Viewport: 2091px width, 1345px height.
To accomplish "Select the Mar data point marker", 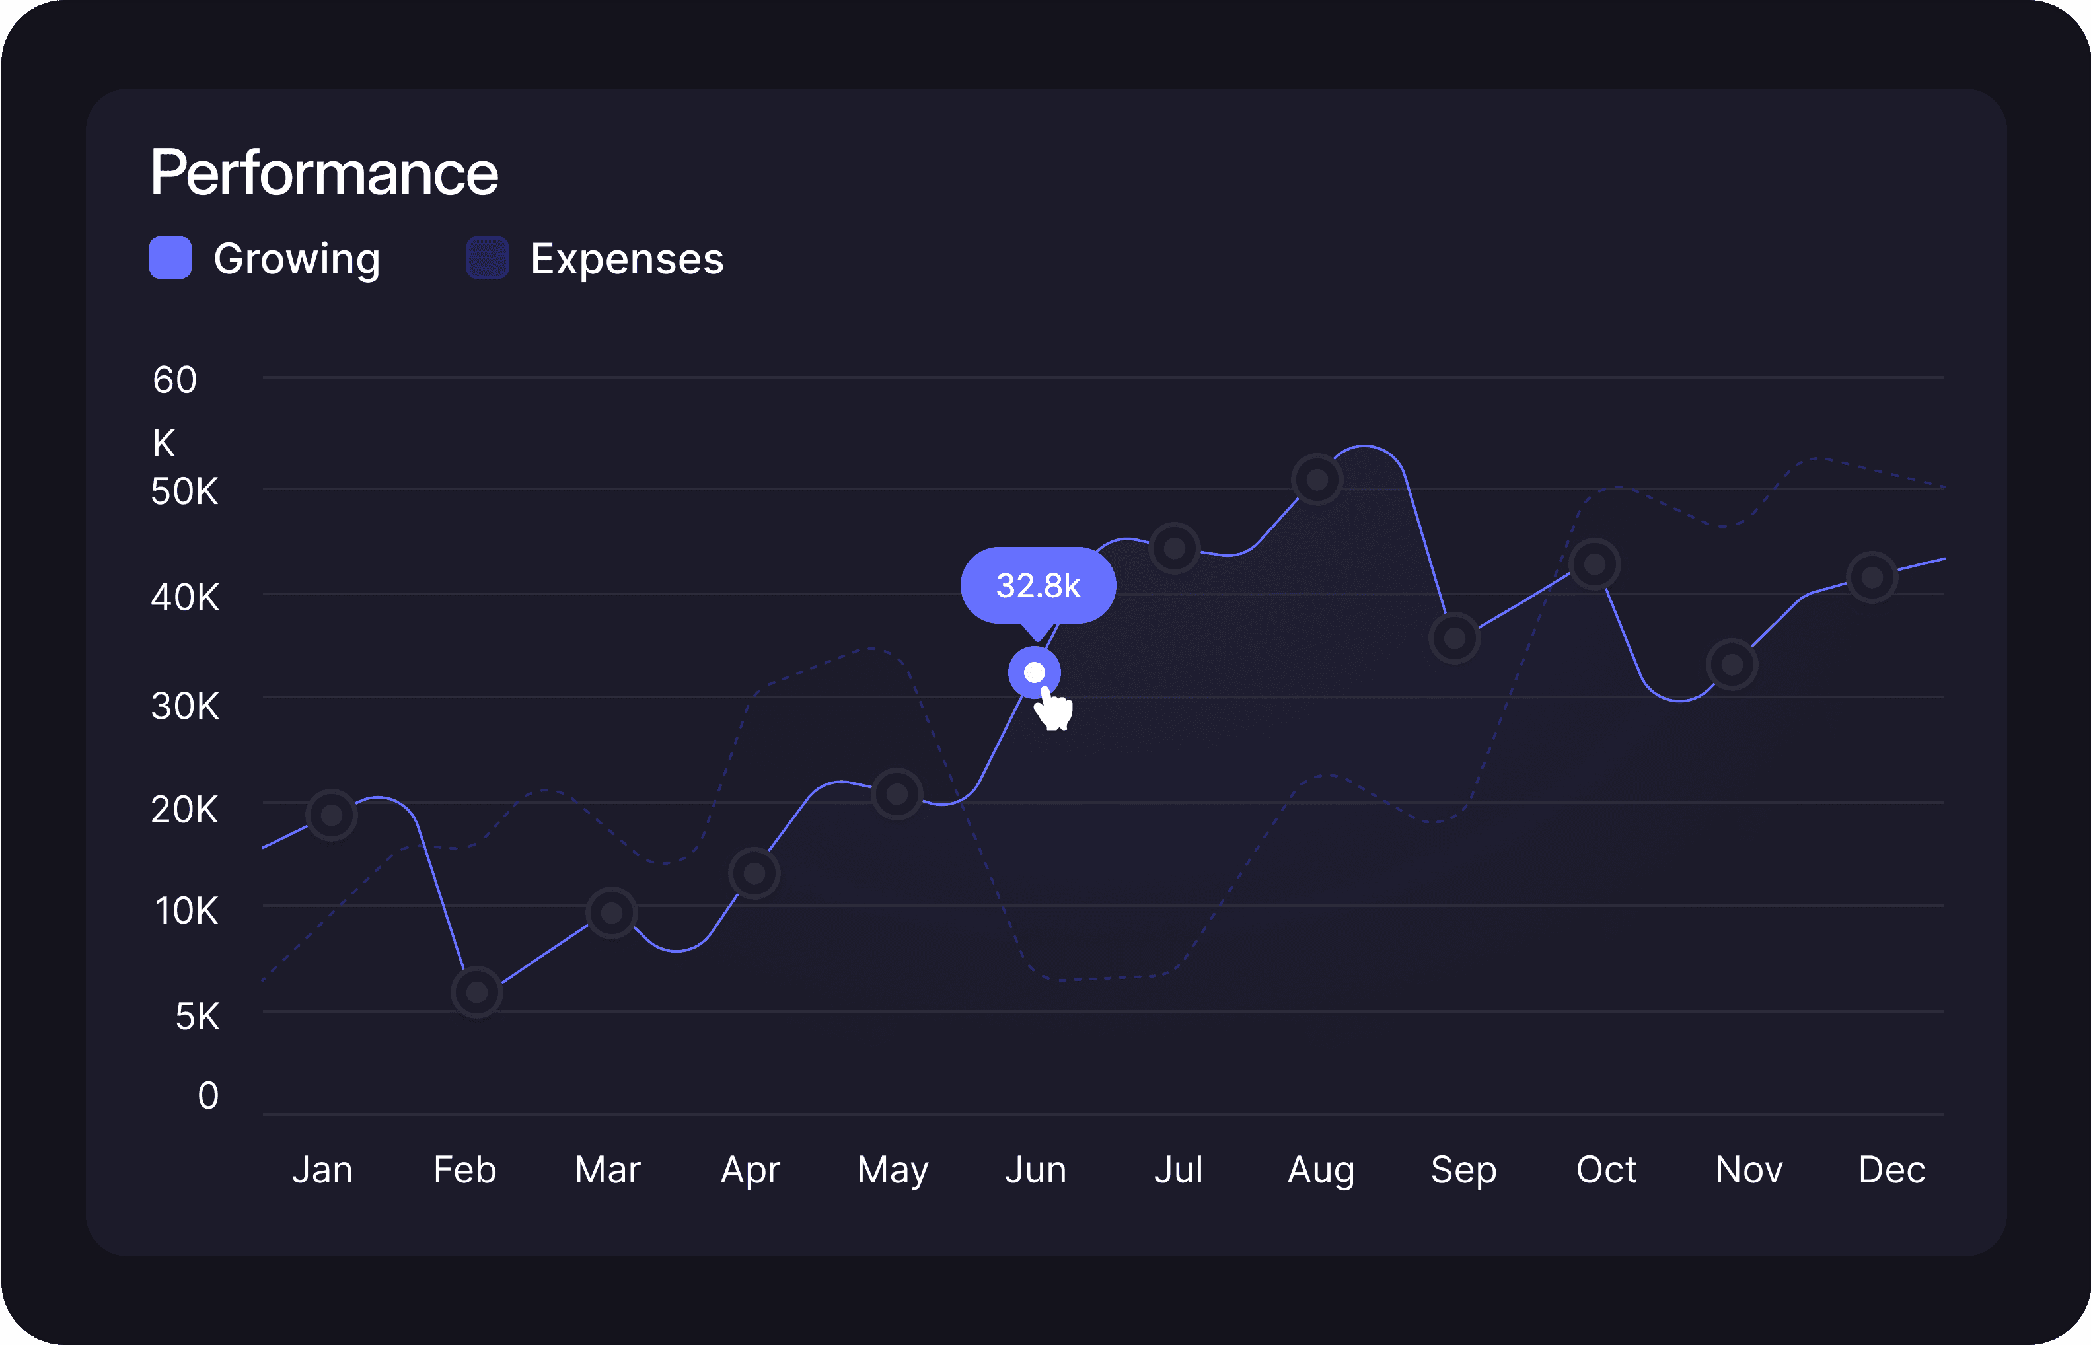I will tap(611, 913).
